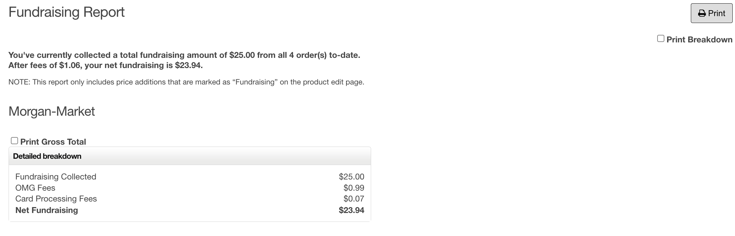Click the total fundraising amount summary sentence
The image size is (735, 236).
pos(184,55)
